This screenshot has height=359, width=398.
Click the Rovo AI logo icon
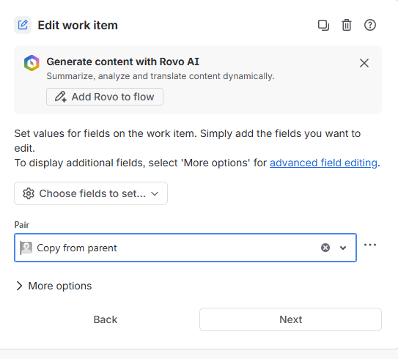click(x=32, y=63)
